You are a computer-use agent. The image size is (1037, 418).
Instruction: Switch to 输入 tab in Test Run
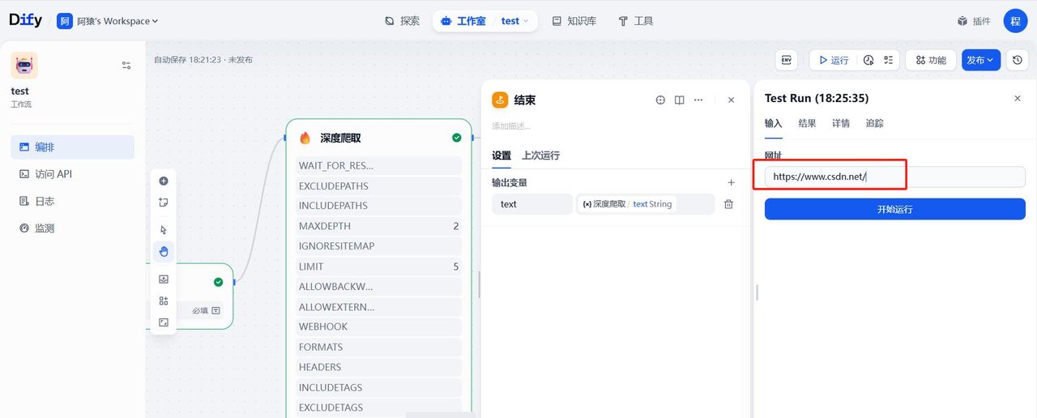point(774,123)
